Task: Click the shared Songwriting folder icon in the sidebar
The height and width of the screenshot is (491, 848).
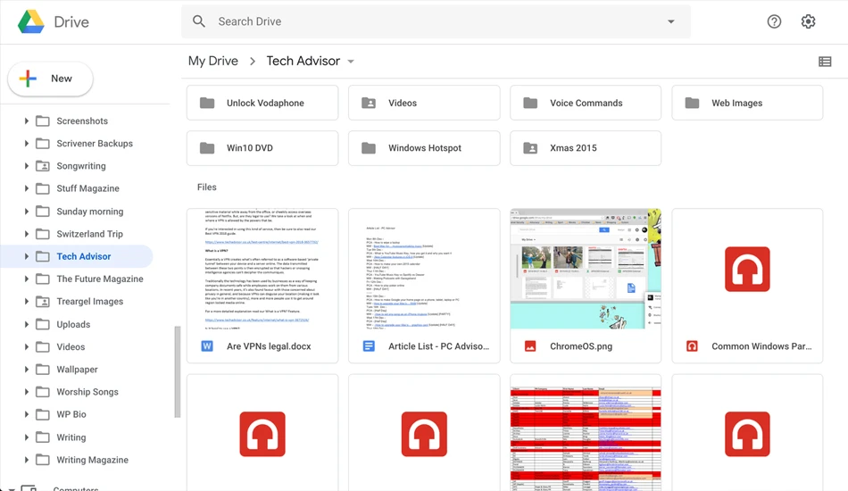Action: [43, 166]
